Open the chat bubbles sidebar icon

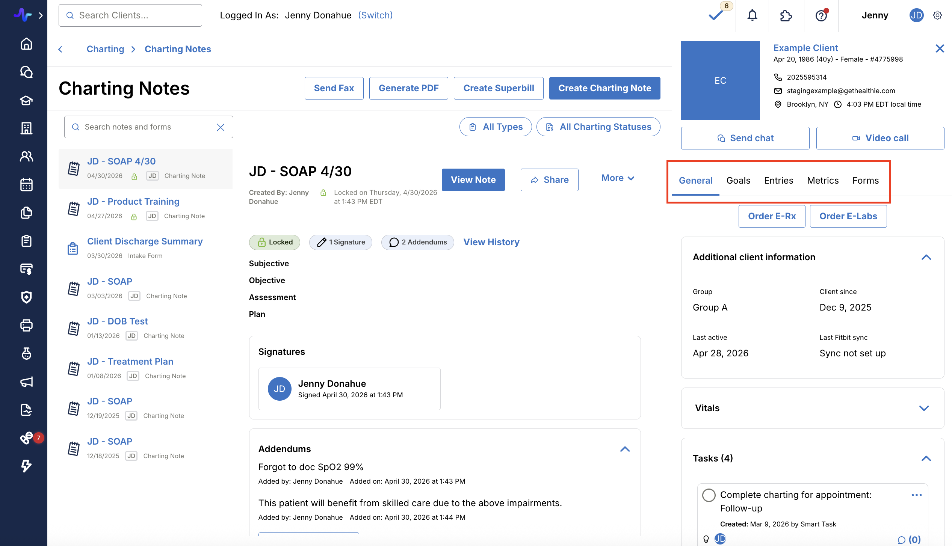(x=26, y=72)
